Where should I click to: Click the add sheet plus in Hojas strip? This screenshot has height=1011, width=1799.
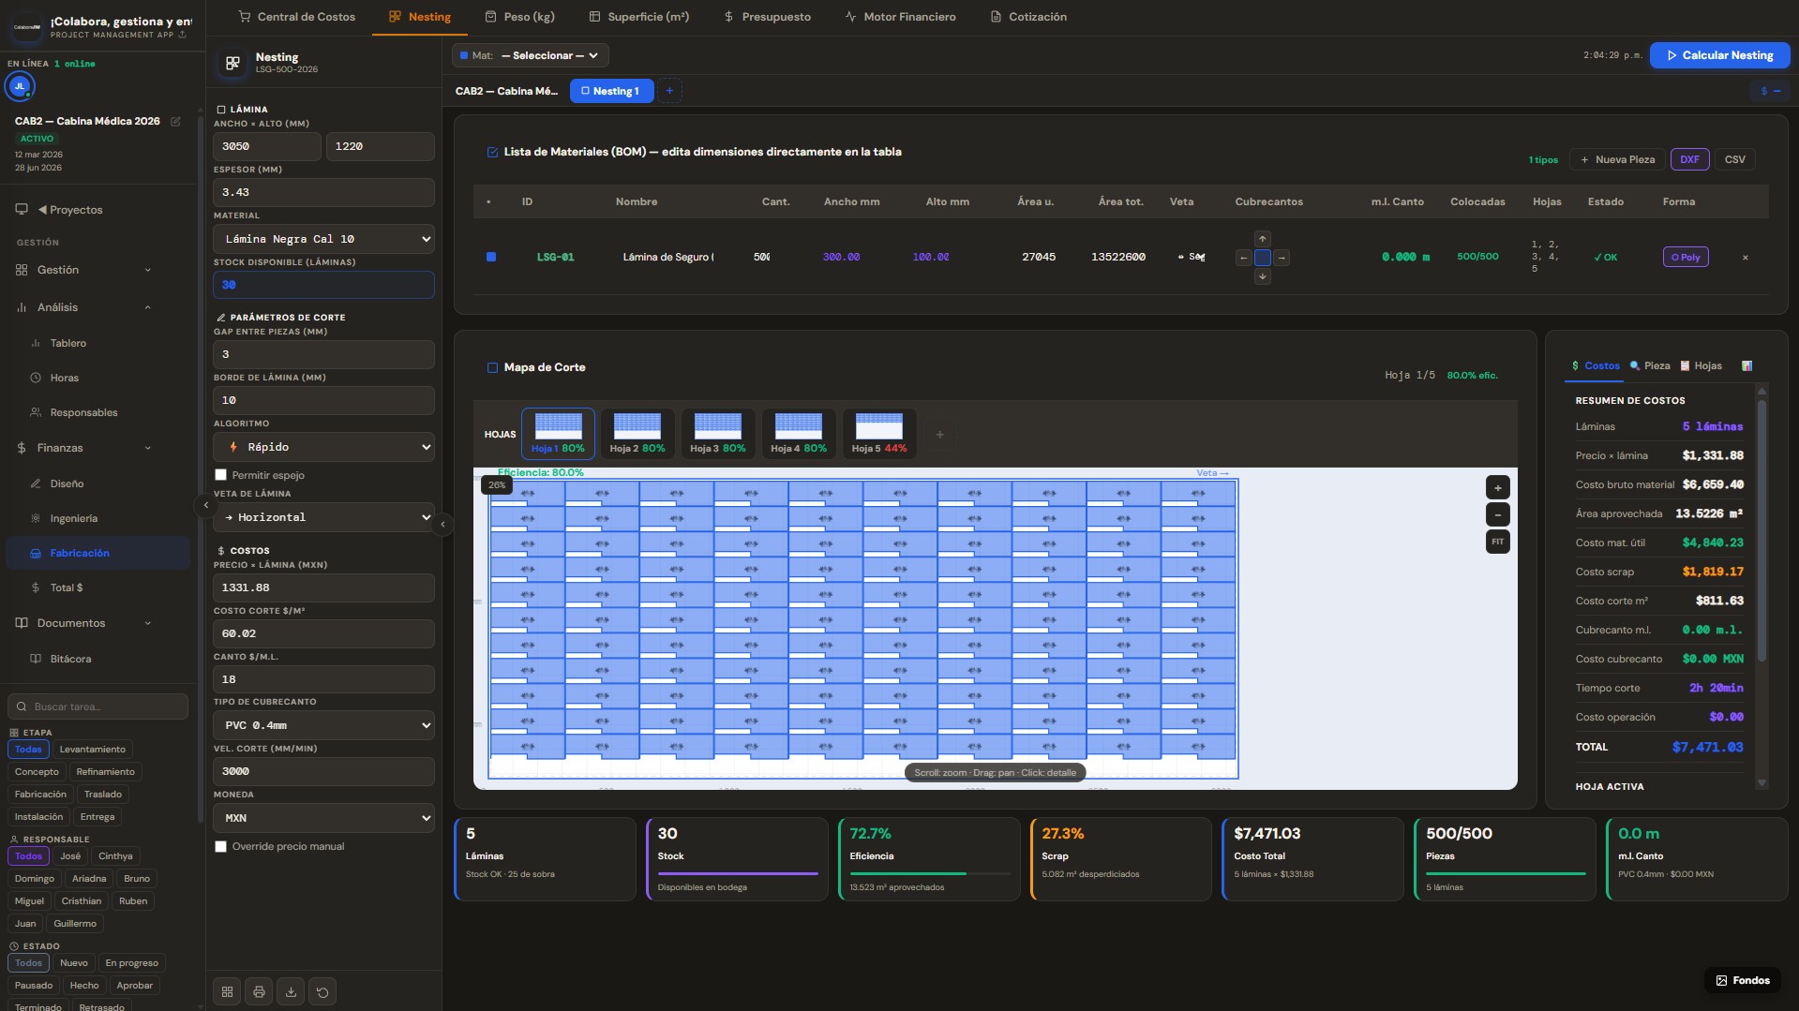tap(939, 435)
